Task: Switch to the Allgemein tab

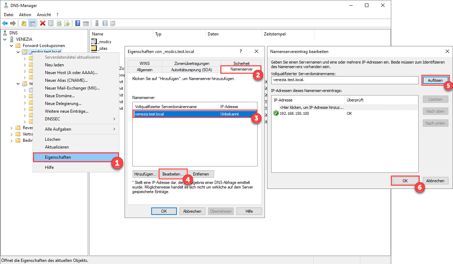Action: pyautogui.click(x=145, y=70)
